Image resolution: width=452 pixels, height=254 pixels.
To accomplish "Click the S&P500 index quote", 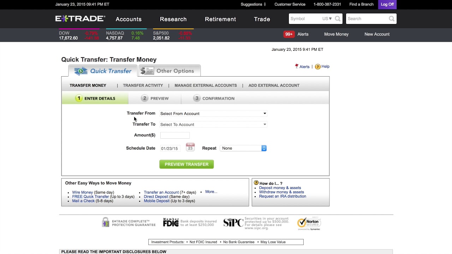I will (173, 35).
